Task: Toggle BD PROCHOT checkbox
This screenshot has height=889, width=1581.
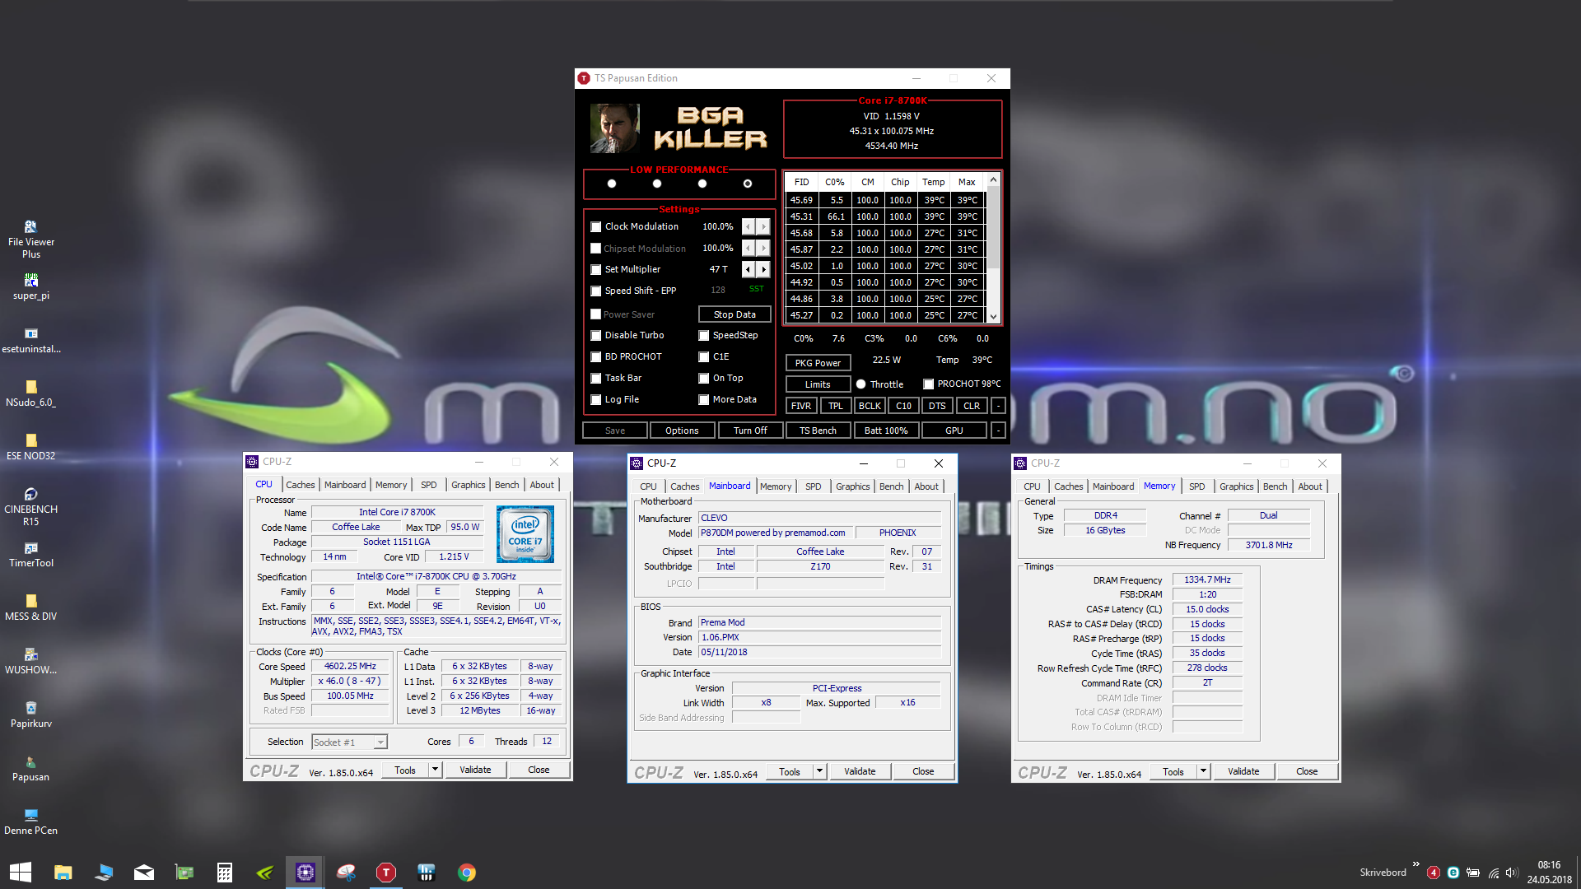Action: coord(595,356)
